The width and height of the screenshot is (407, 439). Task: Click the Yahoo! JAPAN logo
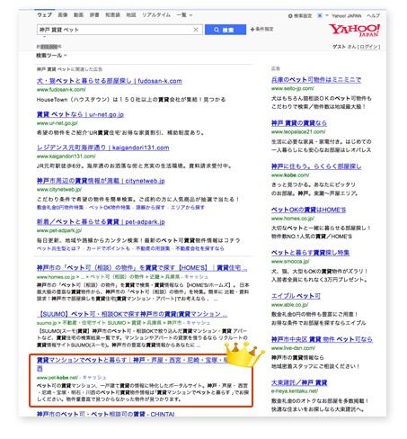pyautogui.click(x=354, y=31)
